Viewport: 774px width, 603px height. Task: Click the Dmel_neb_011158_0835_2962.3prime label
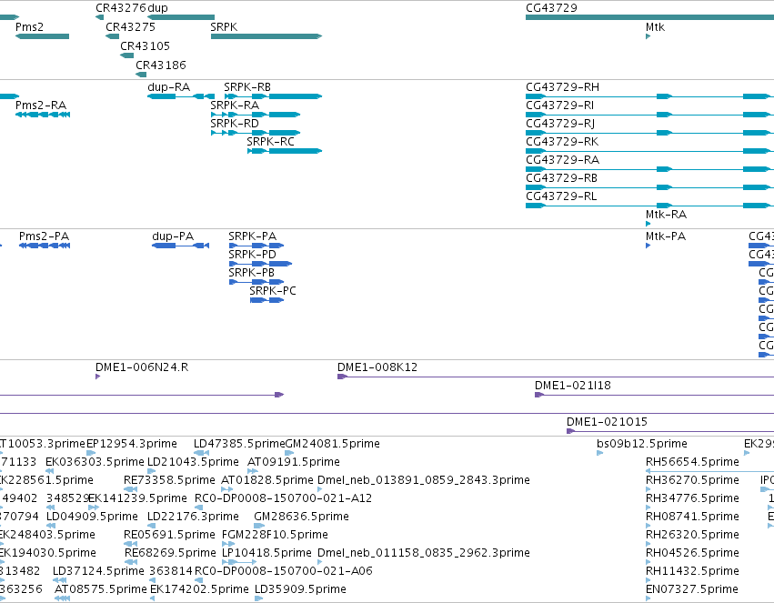click(x=424, y=553)
